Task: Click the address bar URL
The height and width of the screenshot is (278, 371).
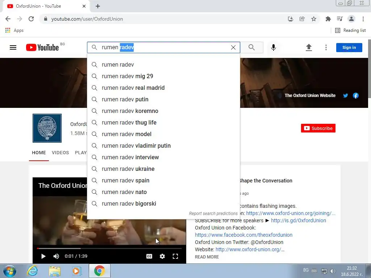Action: (87, 19)
